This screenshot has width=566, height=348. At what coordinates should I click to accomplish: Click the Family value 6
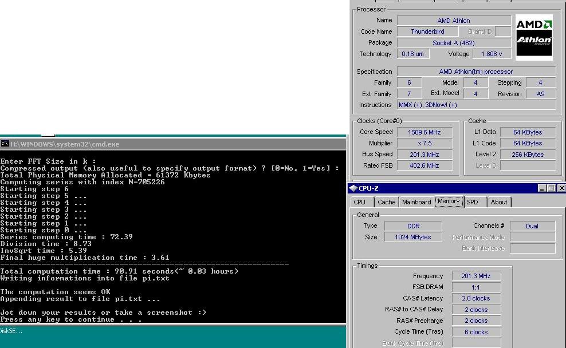(410, 82)
